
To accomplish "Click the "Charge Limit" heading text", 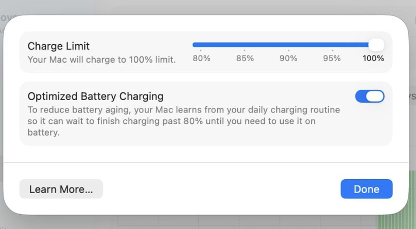I will 59,46.
